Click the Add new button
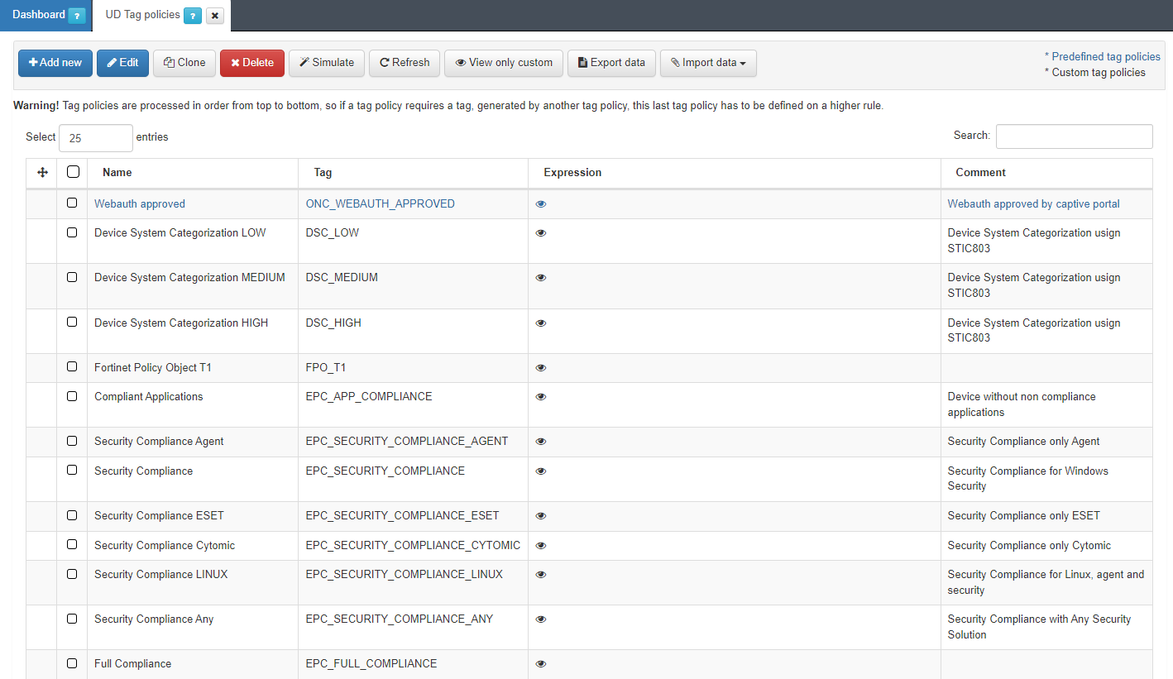The height and width of the screenshot is (679, 1173). (55, 63)
